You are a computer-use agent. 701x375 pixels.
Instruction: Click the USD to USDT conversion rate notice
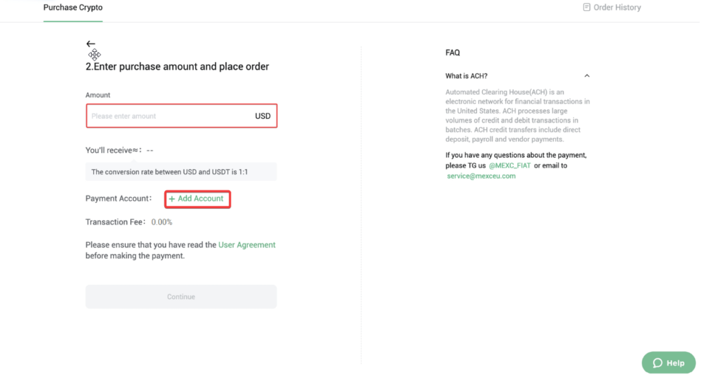pyautogui.click(x=181, y=171)
